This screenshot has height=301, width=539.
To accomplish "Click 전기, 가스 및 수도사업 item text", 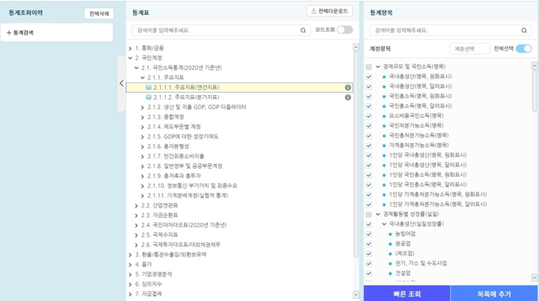I will [421, 264].
